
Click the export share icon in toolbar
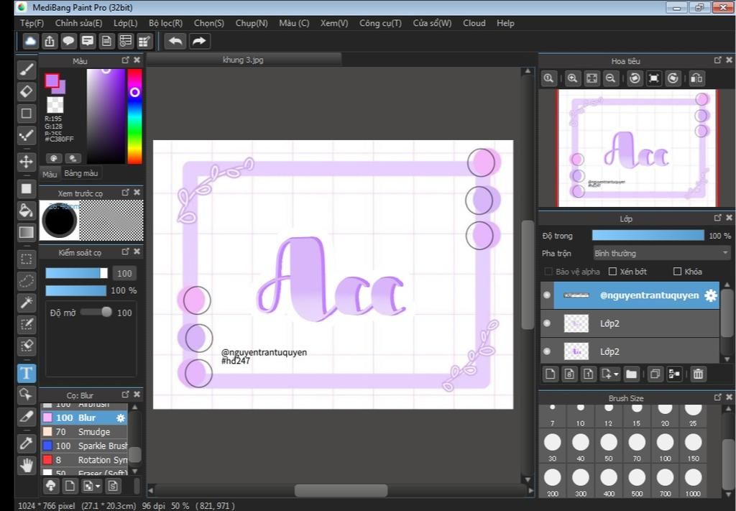(50, 41)
